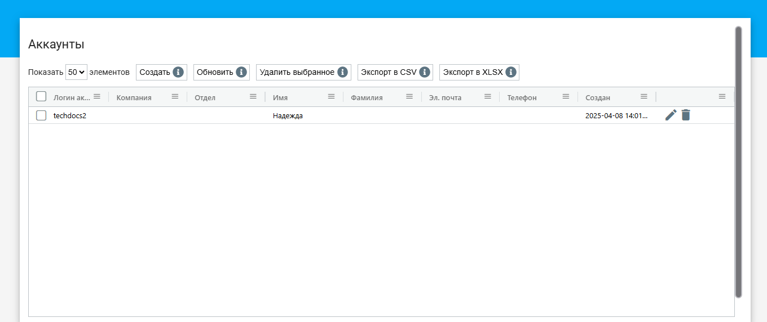The height and width of the screenshot is (322, 767).
Task: Click the trash delete icon for techdocs2
Action: (x=686, y=115)
